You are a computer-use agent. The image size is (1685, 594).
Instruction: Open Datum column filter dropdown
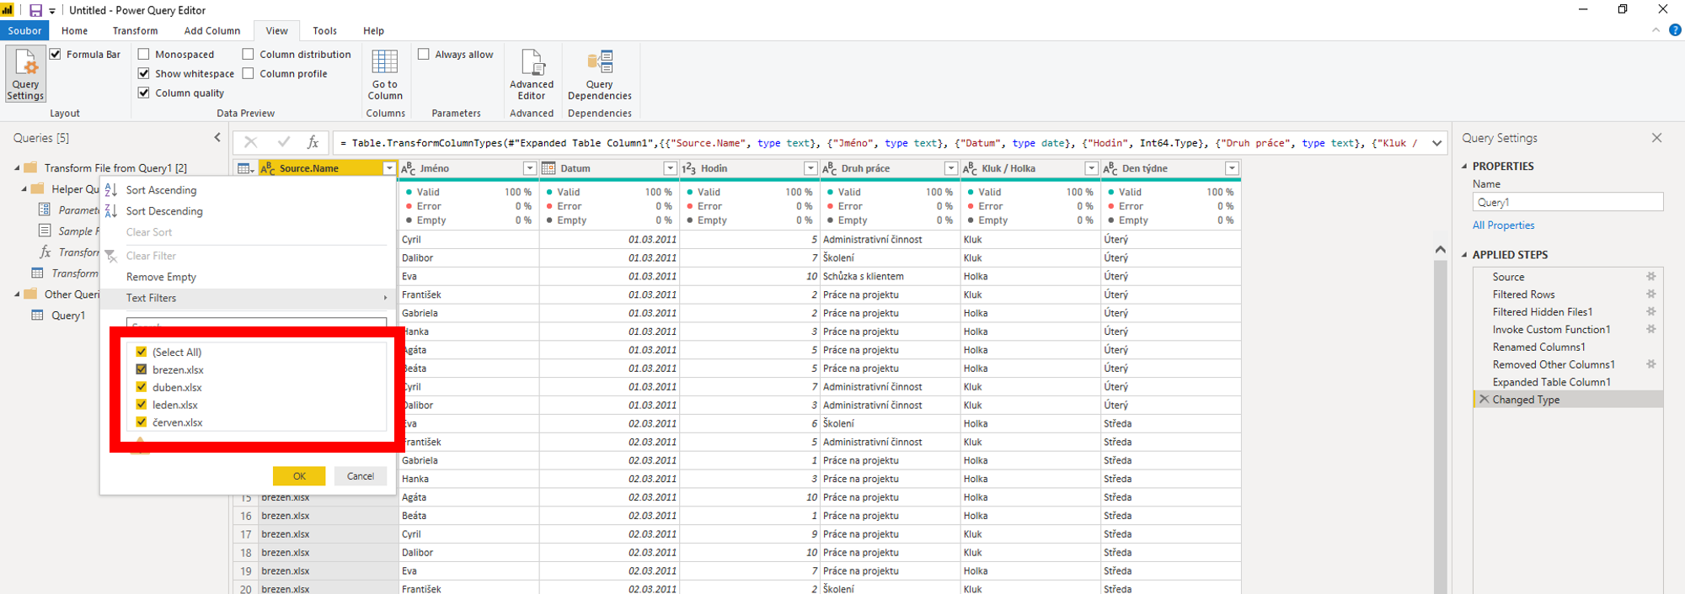coord(671,168)
